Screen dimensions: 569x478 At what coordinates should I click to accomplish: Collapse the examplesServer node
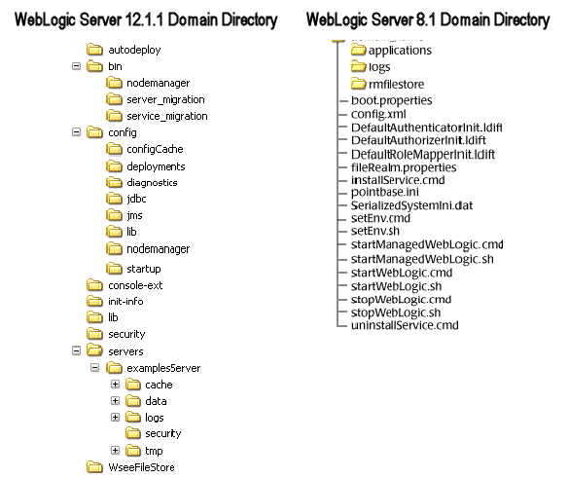pos(94,368)
